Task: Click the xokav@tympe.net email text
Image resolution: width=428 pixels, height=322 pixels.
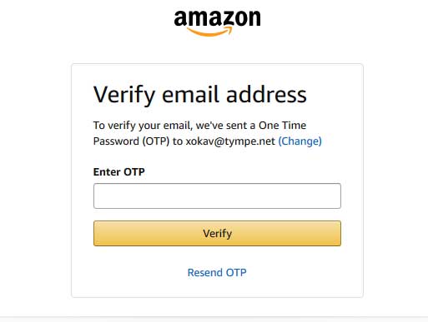Action: pos(230,141)
